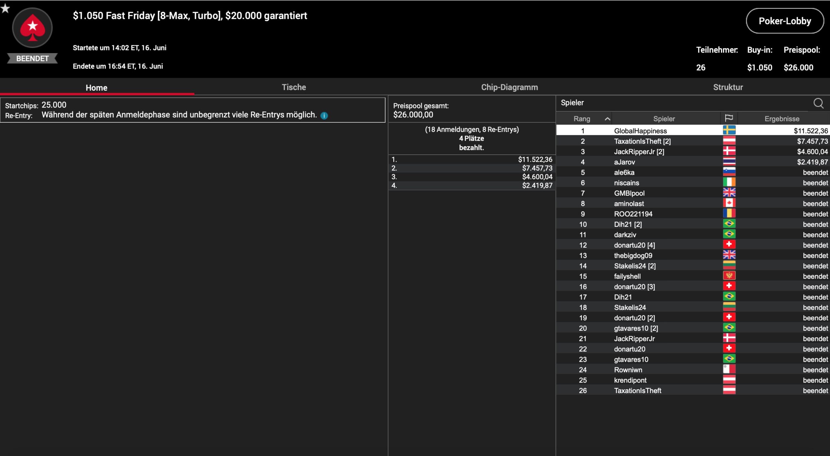Screen dimensions: 830x456
Task: Click the Poker-Lobby button
Action: pos(784,21)
